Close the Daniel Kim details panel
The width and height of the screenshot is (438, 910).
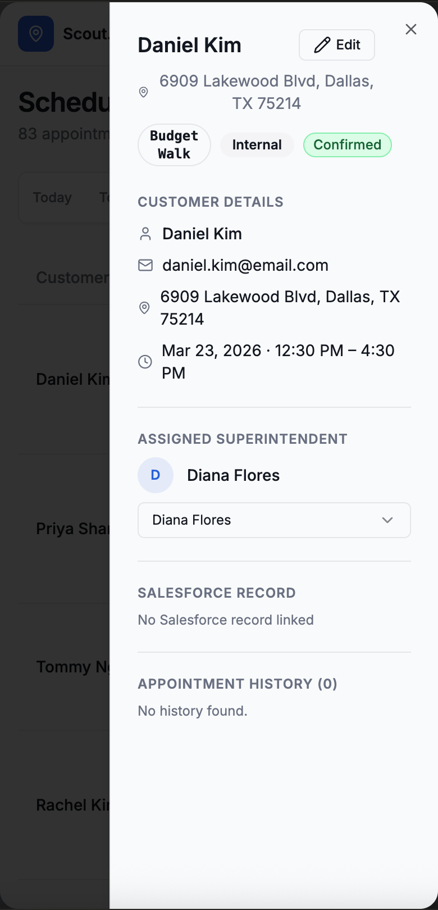coord(411,29)
